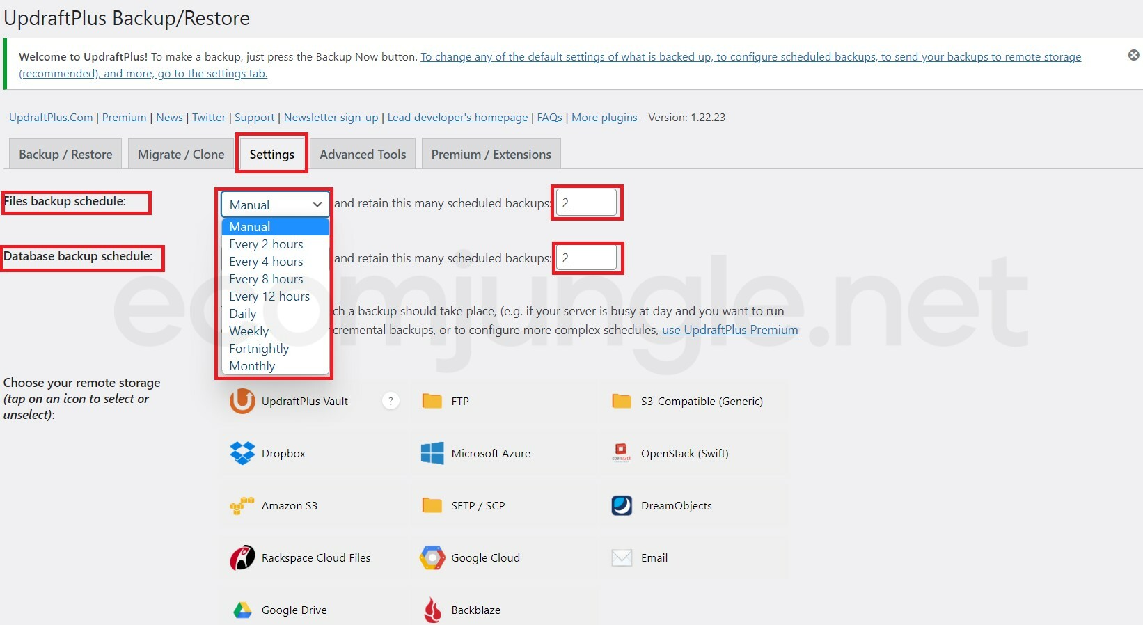Select the SFTP / SCP folder icon
This screenshot has width=1143, height=625.
pyautogui.click(x=432, y=505)
